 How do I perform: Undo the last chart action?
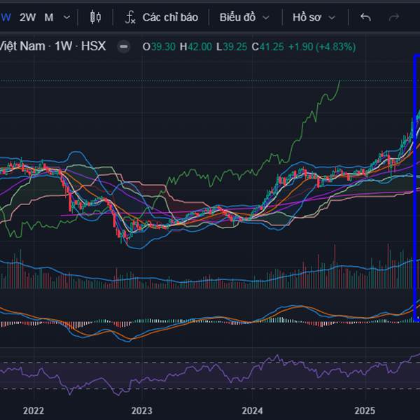(365, 17)
